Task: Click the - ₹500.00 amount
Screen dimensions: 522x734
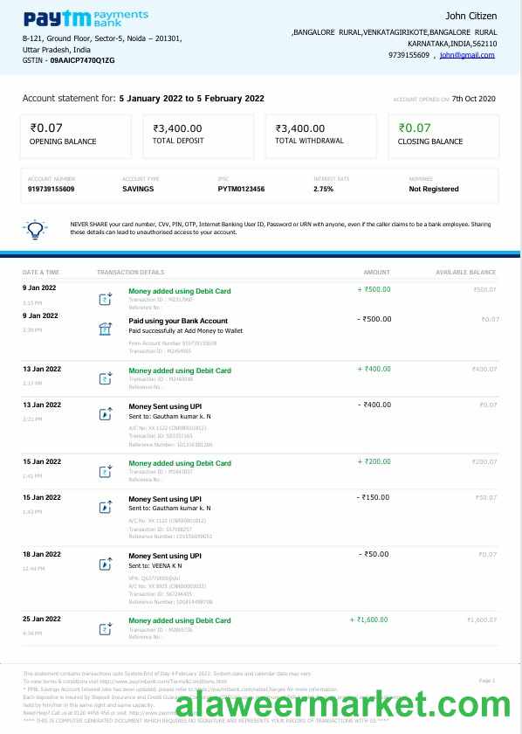Action: (x=374, y=319)
